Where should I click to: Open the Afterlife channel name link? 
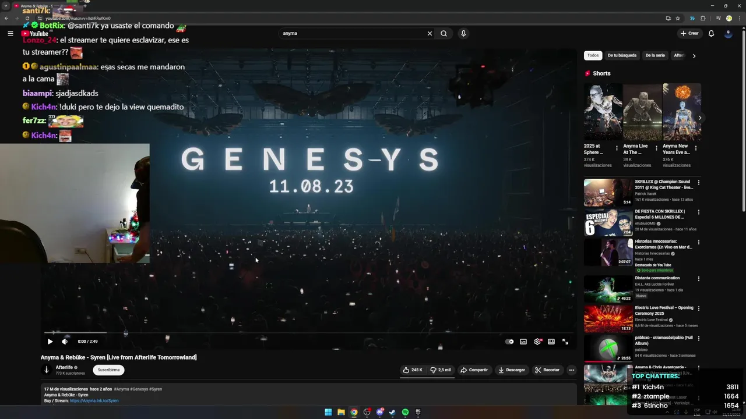pyautogui.click(x=64, y=367)
